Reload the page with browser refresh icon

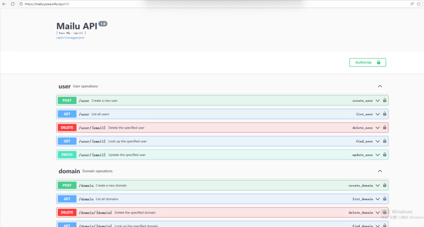pos(12,4)
